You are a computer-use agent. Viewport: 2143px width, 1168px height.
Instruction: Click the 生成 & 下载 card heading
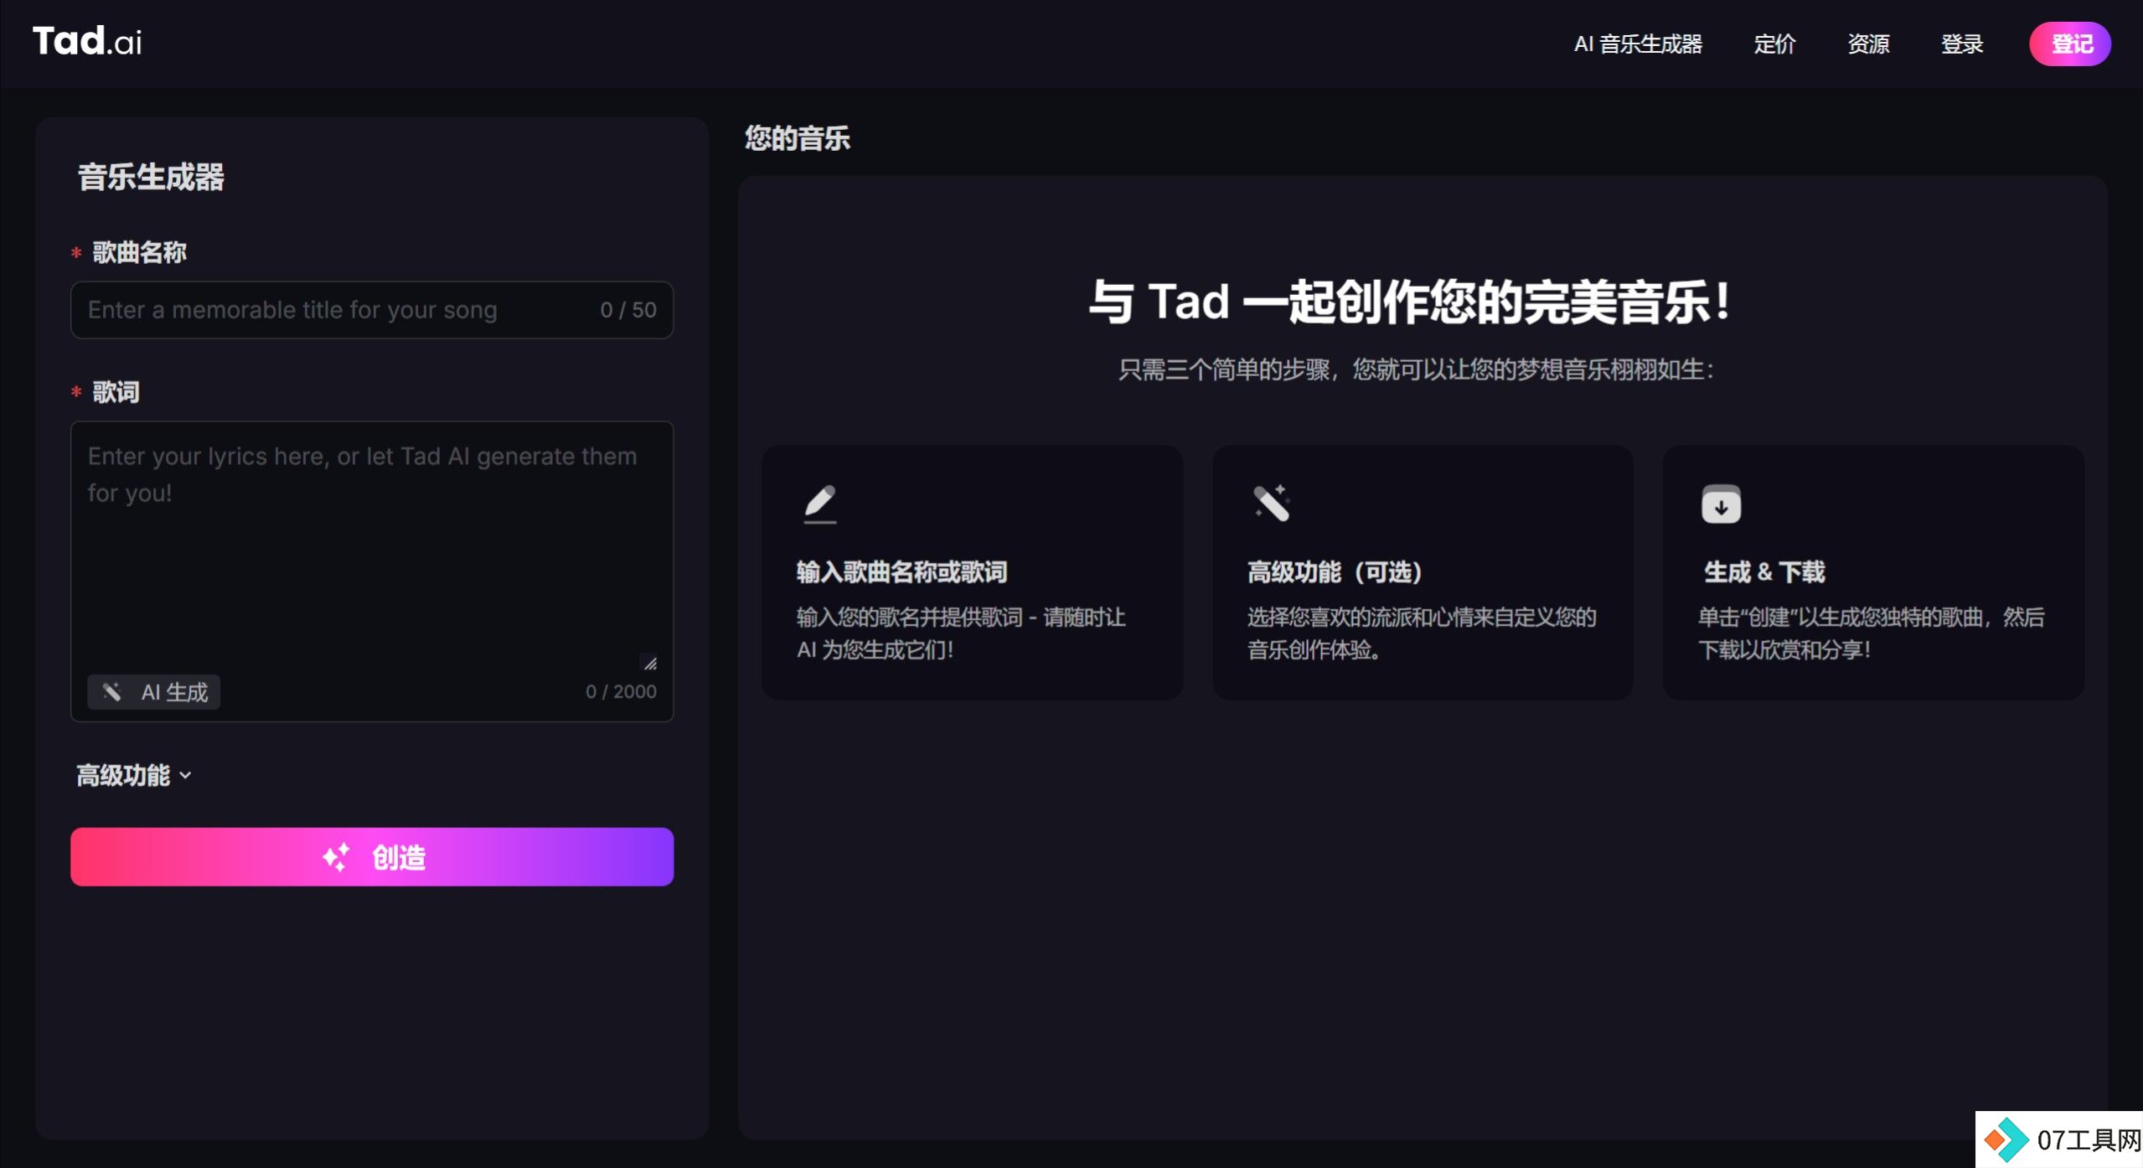(x=1764, y=572)
